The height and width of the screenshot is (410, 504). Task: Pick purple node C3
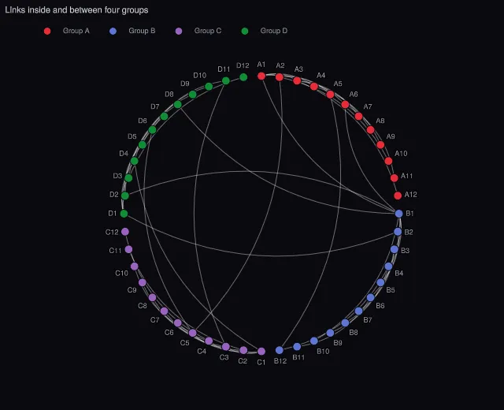click(226, 347)
